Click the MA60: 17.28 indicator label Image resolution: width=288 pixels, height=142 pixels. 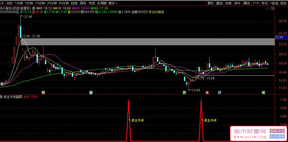99,8
